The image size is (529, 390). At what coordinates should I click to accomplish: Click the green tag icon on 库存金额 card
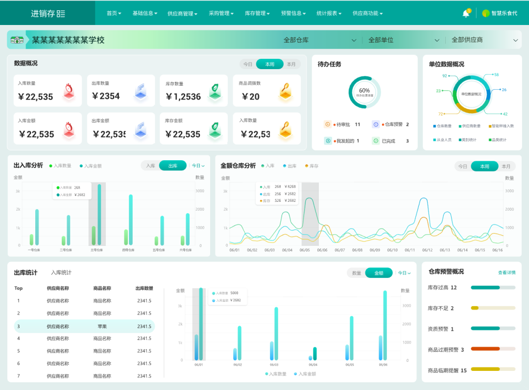pos(215,129)
